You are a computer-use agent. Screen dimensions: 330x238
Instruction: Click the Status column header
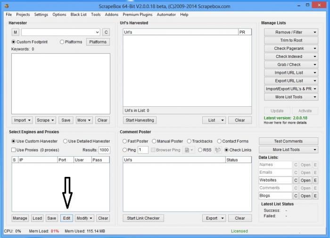[x=238, y=160]
